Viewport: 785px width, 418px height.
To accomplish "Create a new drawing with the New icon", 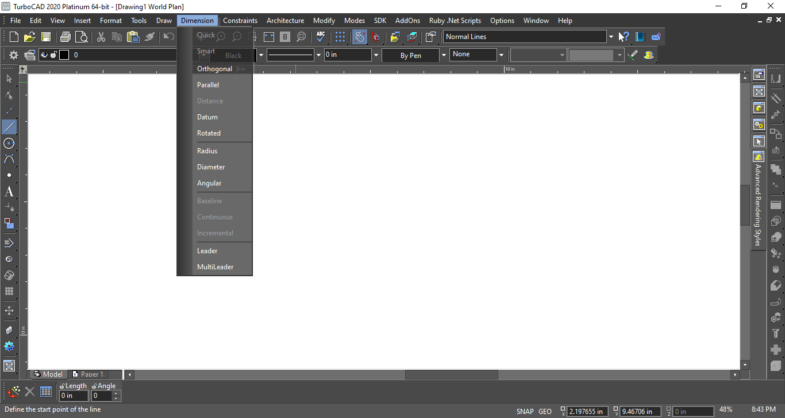I will pos(14,37).
